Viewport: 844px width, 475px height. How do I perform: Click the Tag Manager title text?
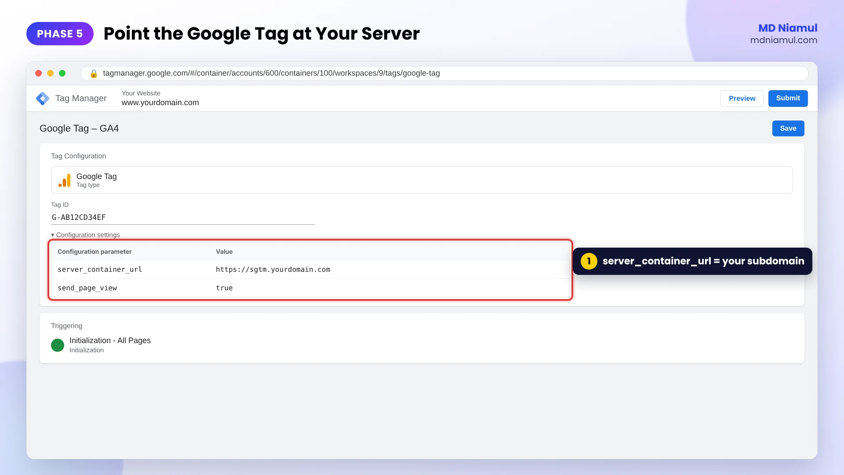(81, 99)
